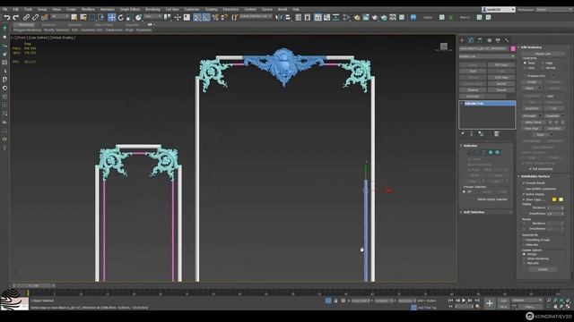The height and width of the screenshot is (322, 574).
Task: Toggle the Angle Snap icon
Action: click(x=206, y=17)
